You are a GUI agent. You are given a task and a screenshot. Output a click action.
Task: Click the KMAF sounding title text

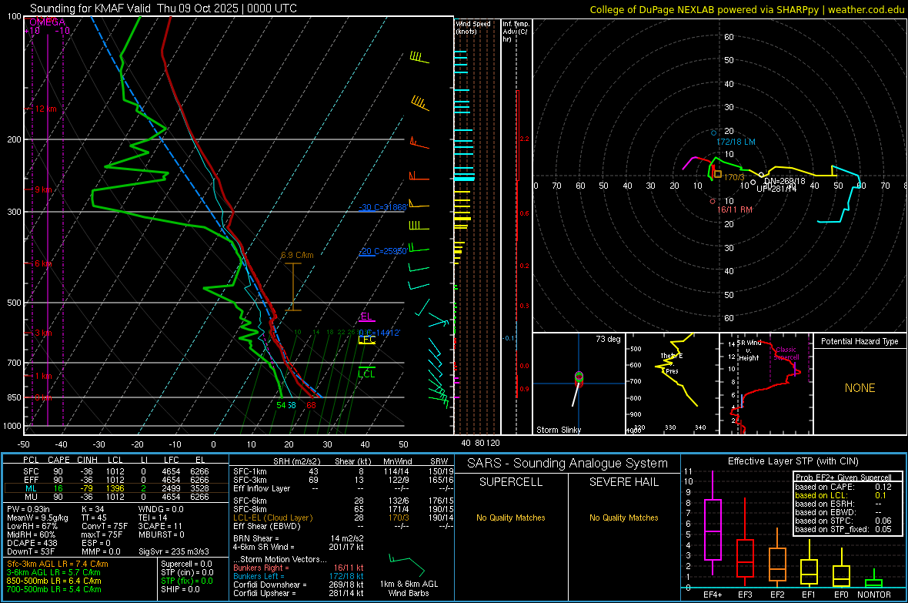(163, 8)
